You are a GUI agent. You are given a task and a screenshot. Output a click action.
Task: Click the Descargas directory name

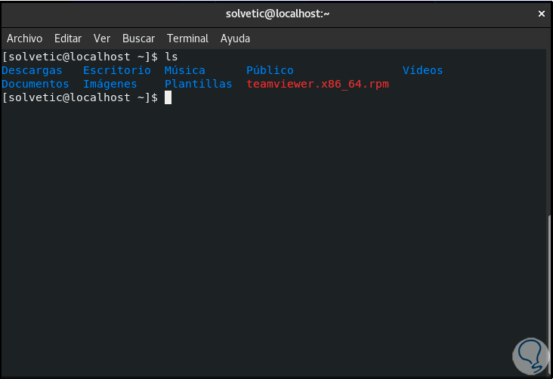coord(32,70)
